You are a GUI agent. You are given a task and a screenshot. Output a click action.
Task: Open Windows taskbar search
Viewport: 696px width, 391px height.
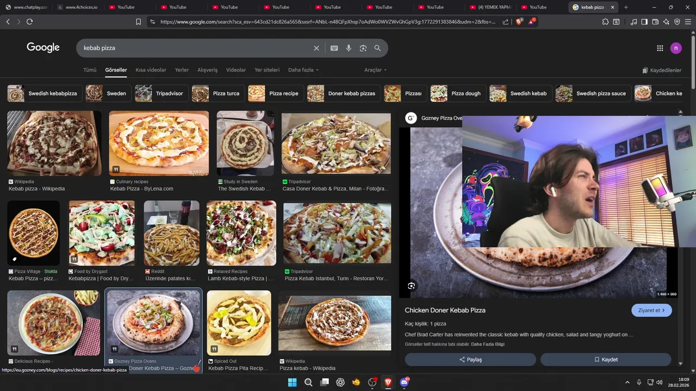[308, 382]
